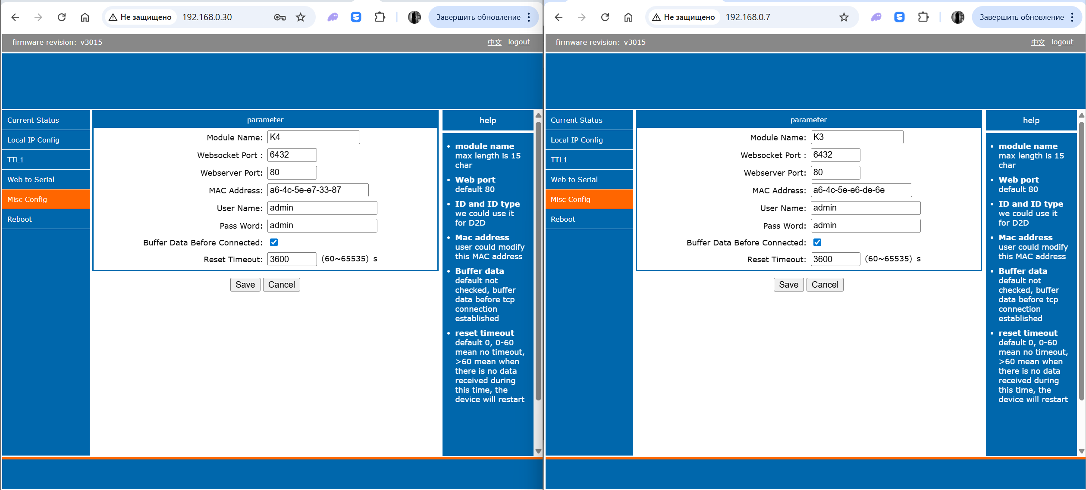Click the home icon in right browser
Viewport: 1086px width, 490px height.
(628, 17)
